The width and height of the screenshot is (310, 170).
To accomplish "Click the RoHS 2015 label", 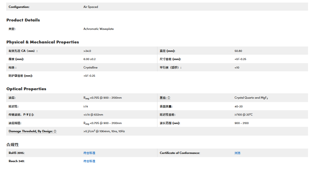I will pos(17,153).
